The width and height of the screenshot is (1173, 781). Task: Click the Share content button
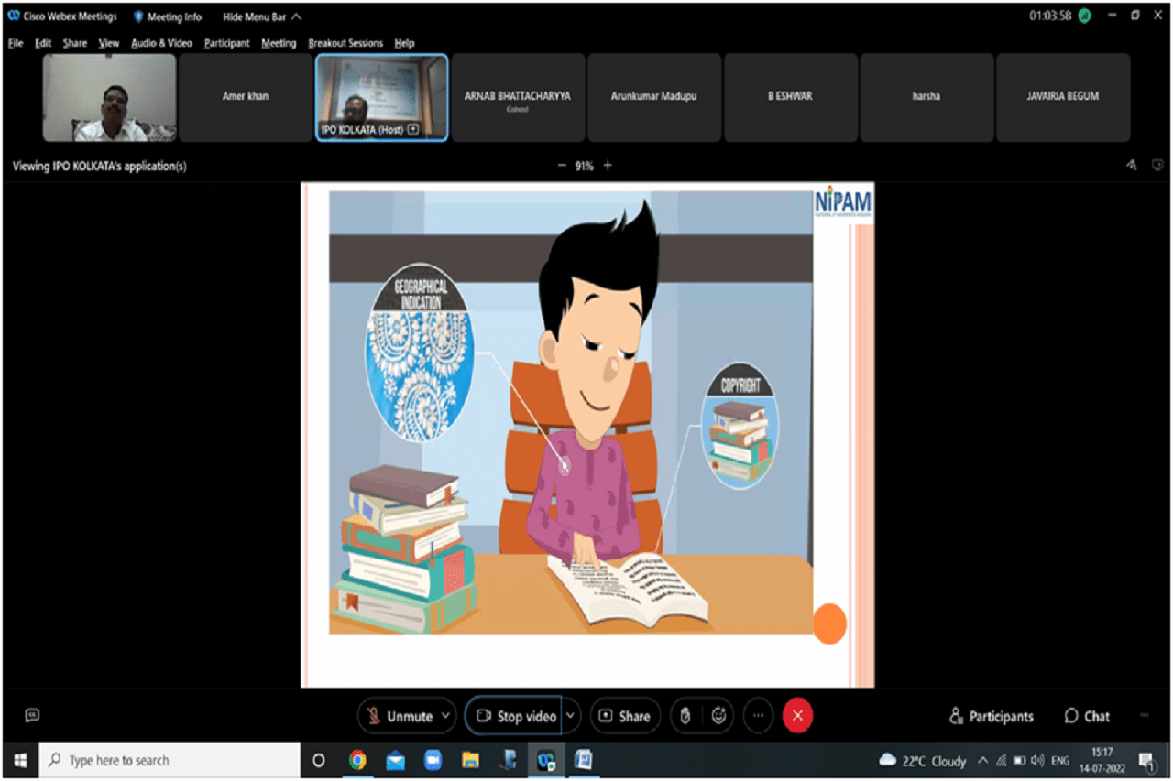[624, 716]
